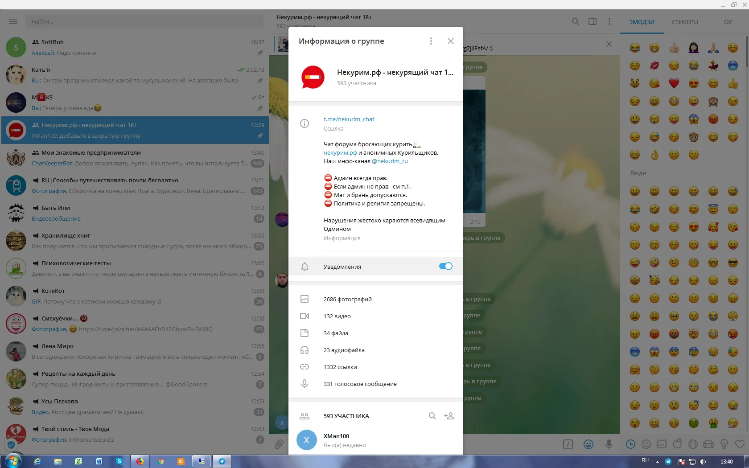Insert the red lips kiss mark emoji
Viewport: 749px width, 468px height.
click(x=654, y=66)
